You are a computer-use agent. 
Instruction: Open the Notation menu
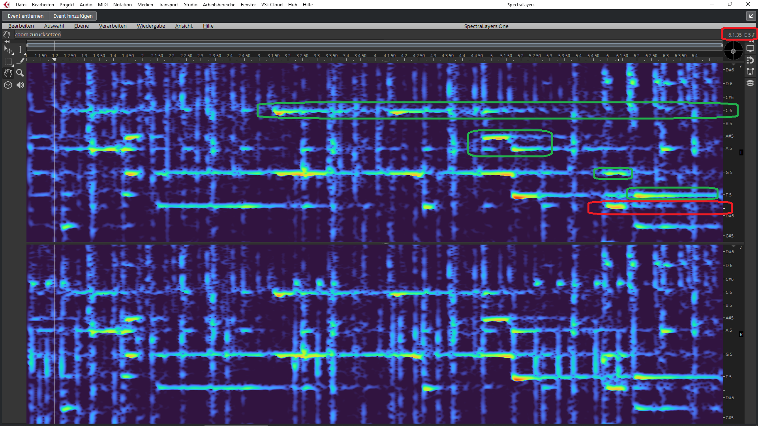[122, 5]
